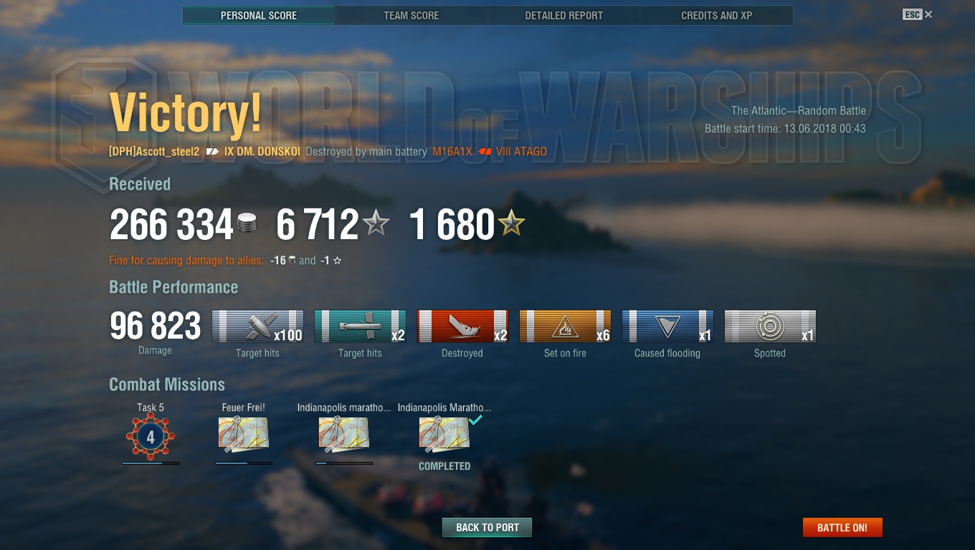Click the red Destroyed x2 ribbon
This screenshot has width=975, height=550.
tap(462, 327)
